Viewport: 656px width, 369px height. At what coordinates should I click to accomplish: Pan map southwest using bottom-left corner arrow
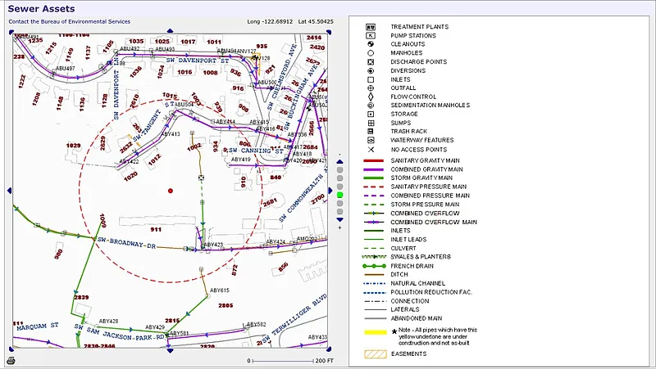[x=11, y=349]
